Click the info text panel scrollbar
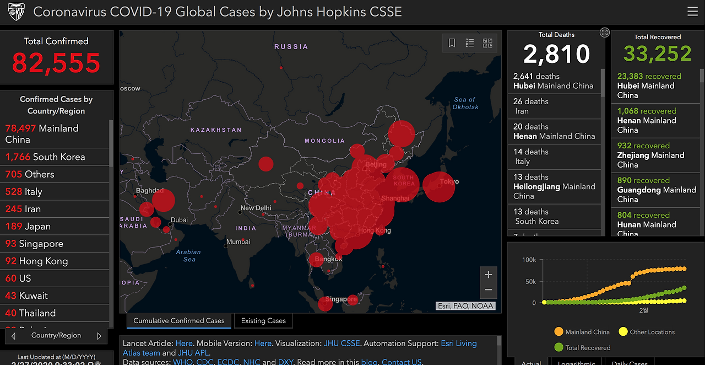The height and width of the screenshot is (365, 705). pyautogui.click(x=499, y=341)
